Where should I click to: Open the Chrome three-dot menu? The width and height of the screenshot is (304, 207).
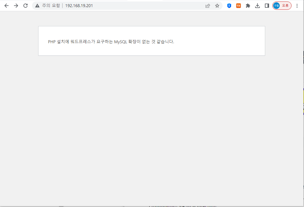coord(297,6)
